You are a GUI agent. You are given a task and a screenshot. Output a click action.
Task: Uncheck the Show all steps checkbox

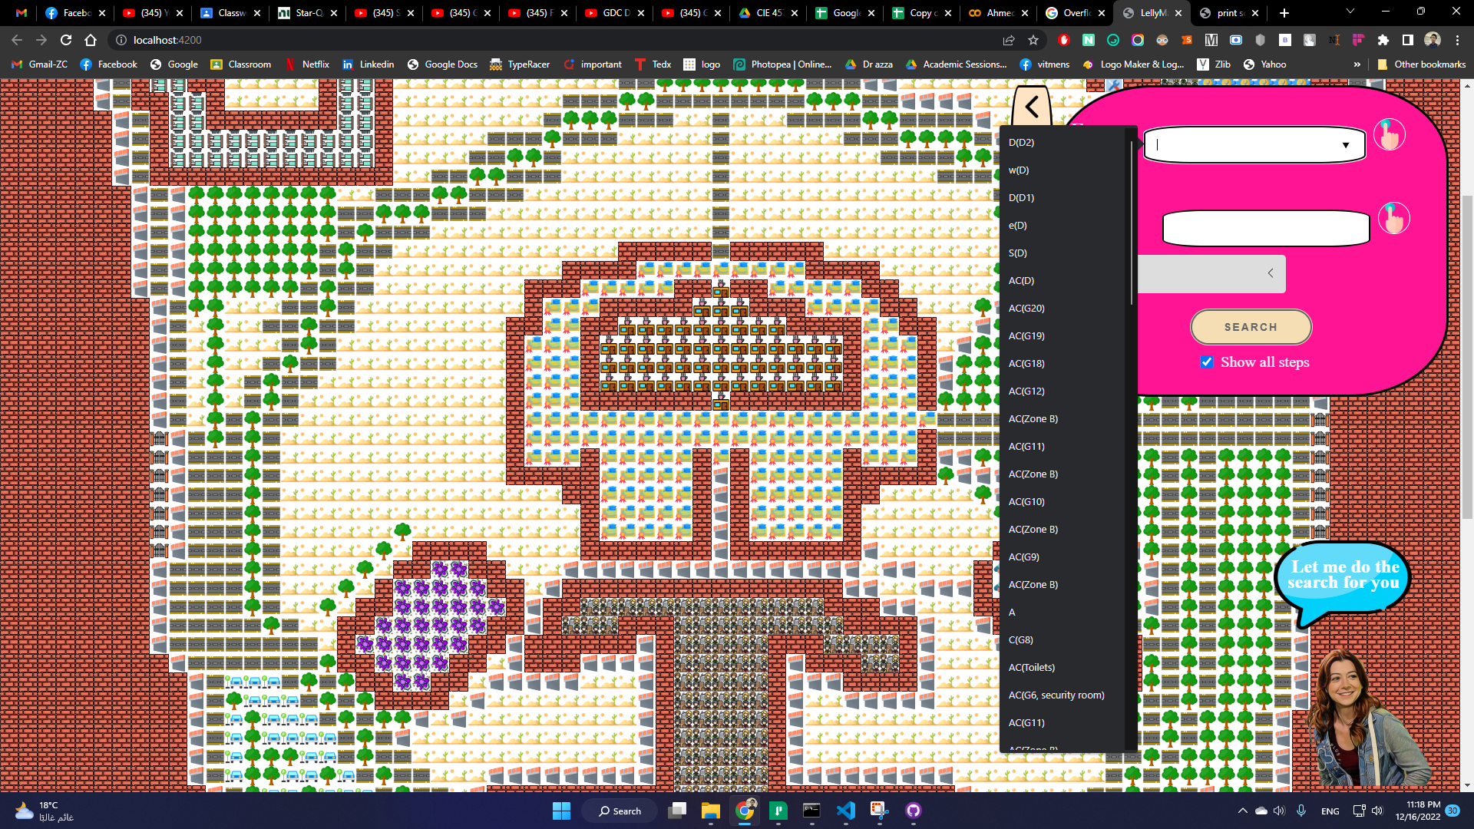click(x=1207, y=362)
